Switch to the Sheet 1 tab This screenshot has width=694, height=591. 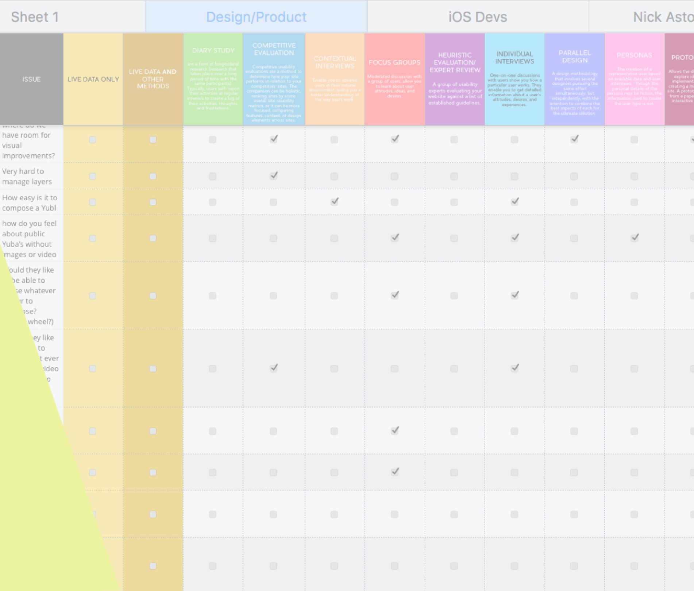coord(35,17)
